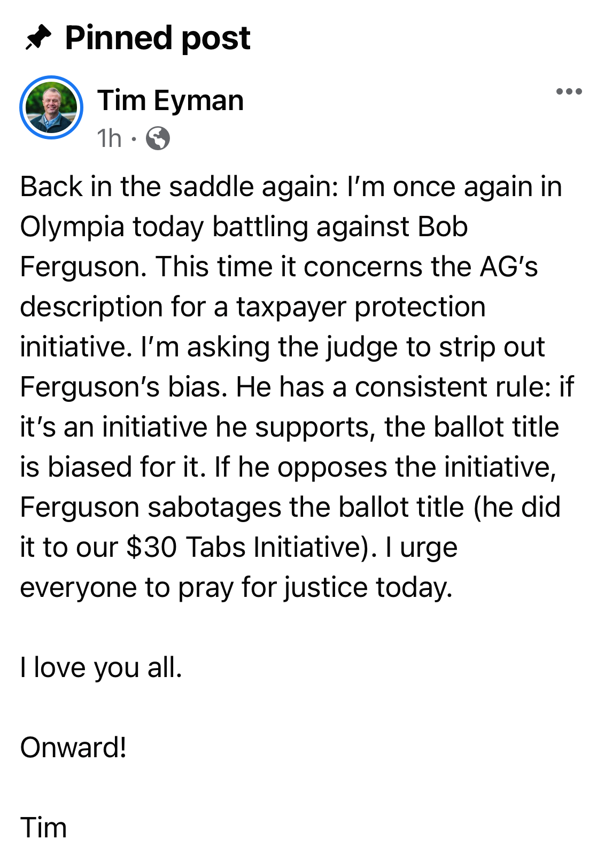Click the word 'Olympia' in the post
This screenshot has width=589, height=855.
tap(73, 227)
